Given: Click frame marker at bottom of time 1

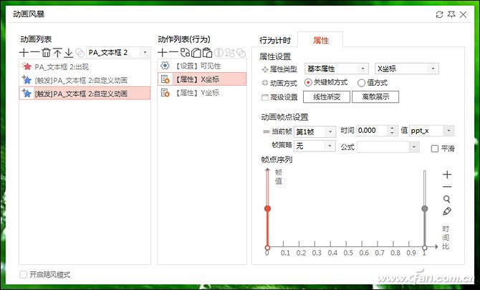Looking at the screenshot, I should (x=425, y=248).
